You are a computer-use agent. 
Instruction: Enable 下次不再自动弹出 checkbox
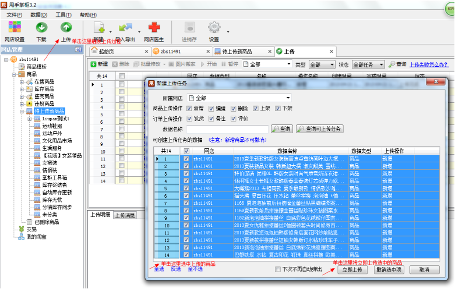[x=278, y=270]
